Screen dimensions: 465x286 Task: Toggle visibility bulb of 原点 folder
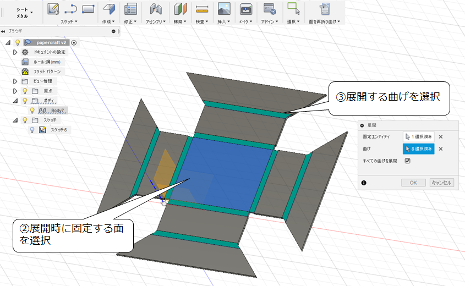[x=25, y=91]
